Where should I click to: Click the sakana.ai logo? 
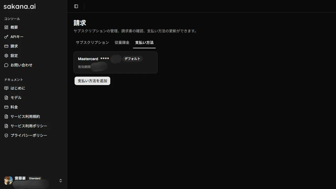(19, 7)
